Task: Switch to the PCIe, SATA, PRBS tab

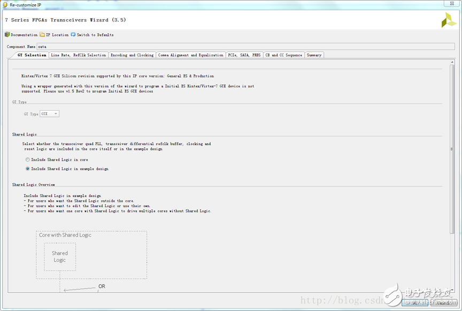Action: pos(244,55)
